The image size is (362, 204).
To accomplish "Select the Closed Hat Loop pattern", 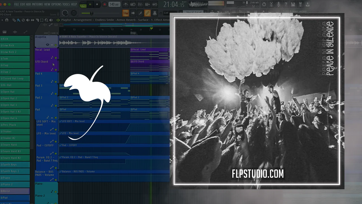I will click(15, 78).
